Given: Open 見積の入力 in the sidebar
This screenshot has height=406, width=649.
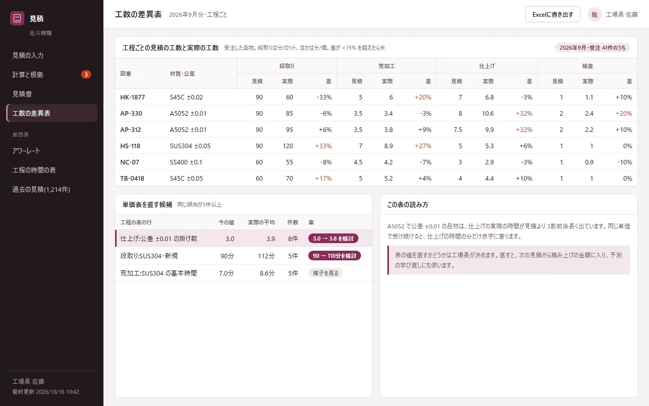Looking at the screenshot, I should [x=52, y=55].
